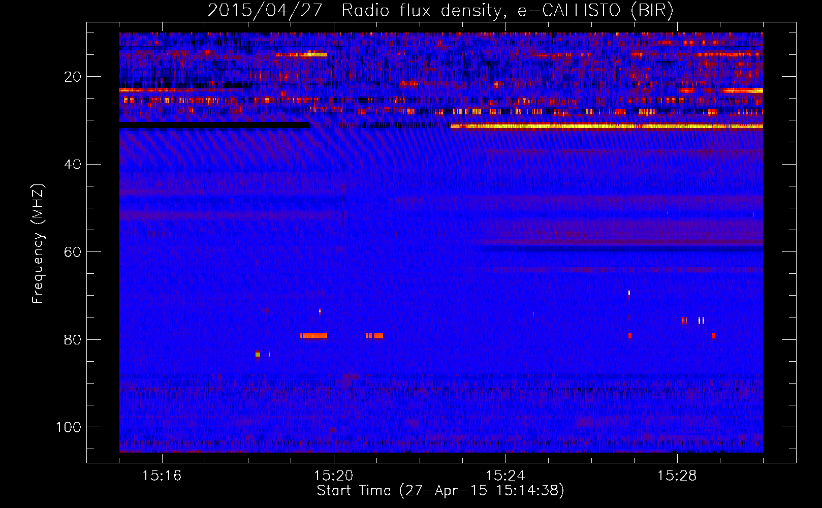Click the "15:24" time tick label

[x=505, y=476]
